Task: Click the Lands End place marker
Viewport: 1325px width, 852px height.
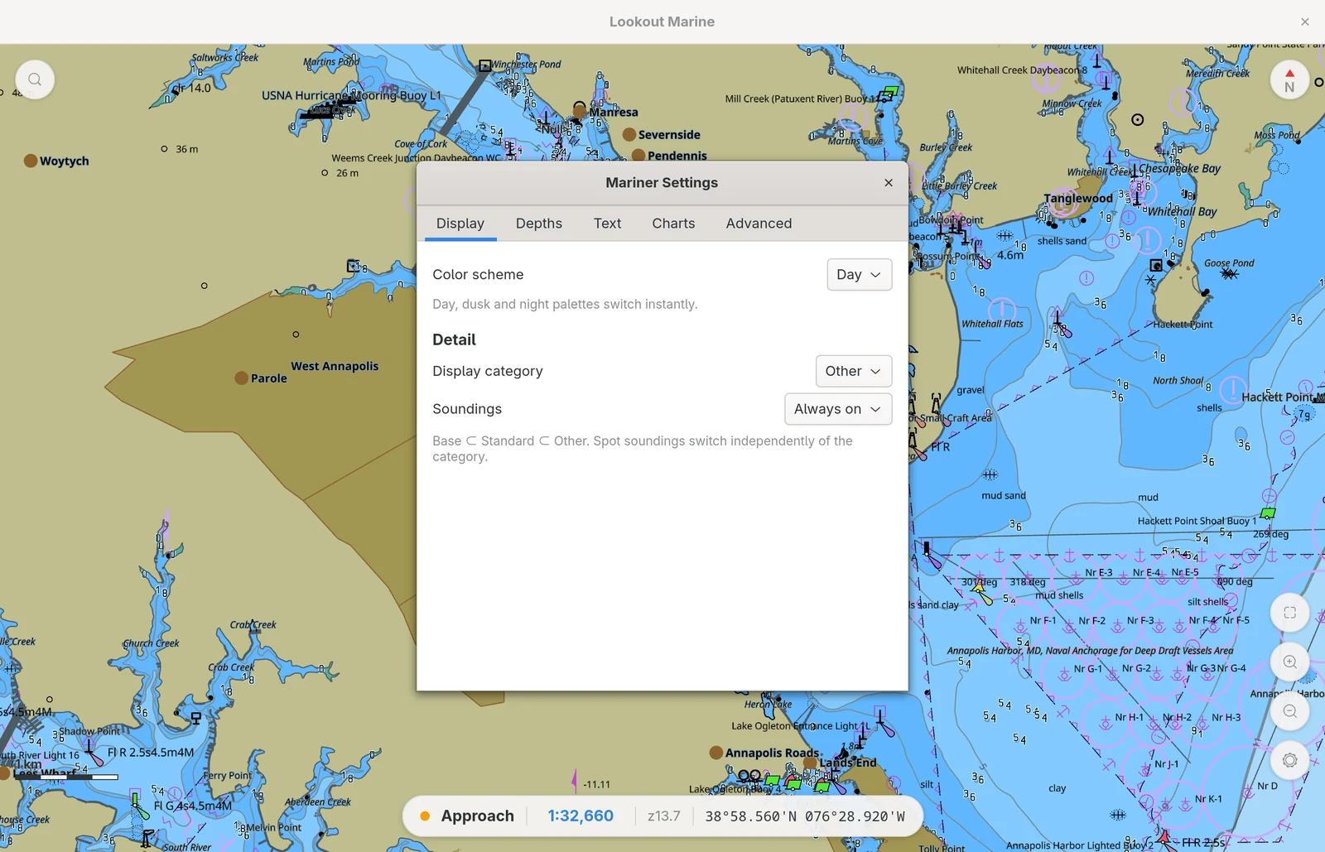Action: pyautogui.click(x=810, y=763)
